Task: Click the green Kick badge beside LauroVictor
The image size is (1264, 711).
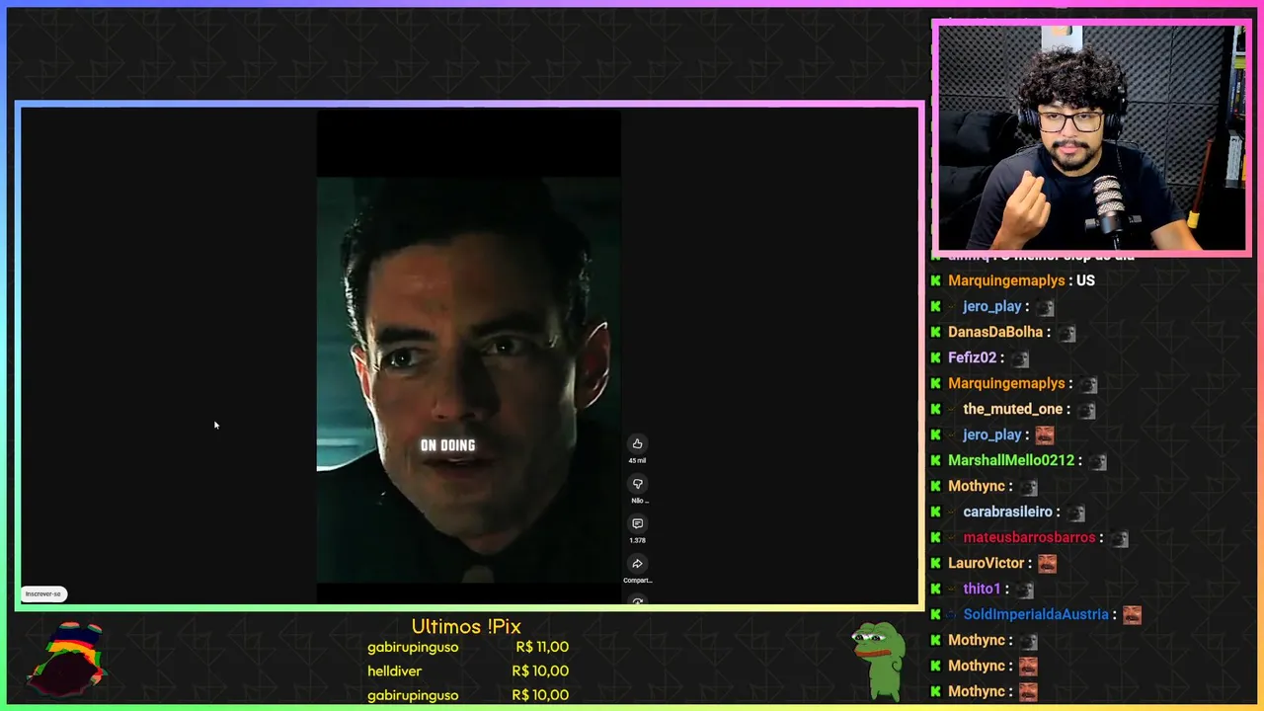Action: pos(936,563)
